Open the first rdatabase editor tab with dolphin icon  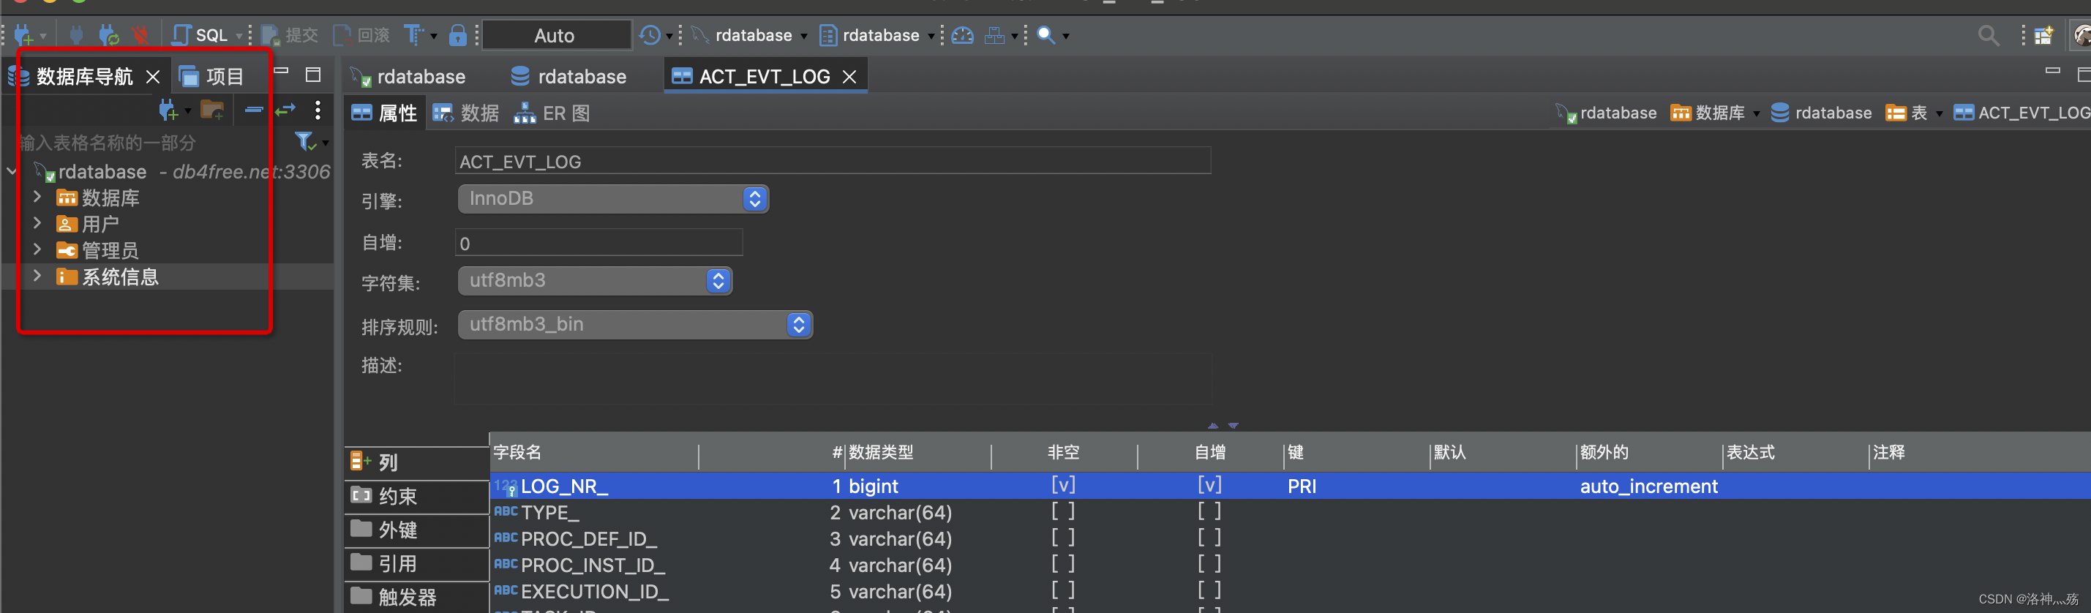(408, 76)
